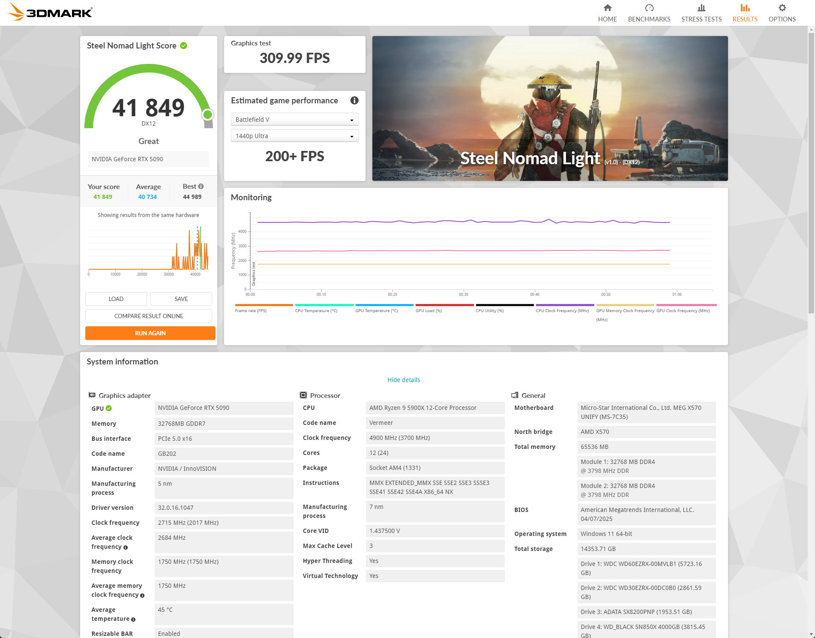Image resolution: width=815 pixels, height=638 pixels.
Task: Select the Results tab
Action: (745, 13)
